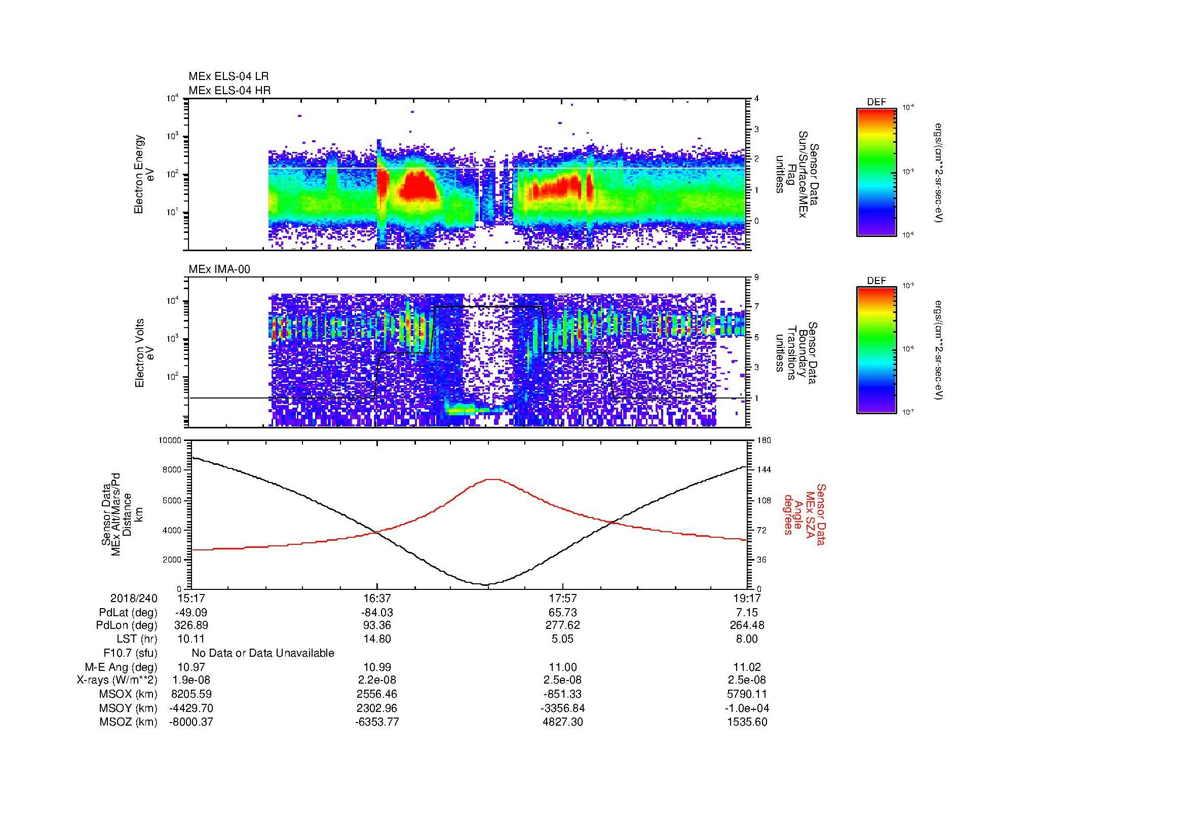
Task: Click the LST value '8.00'
Action: (x=747, y=639)
